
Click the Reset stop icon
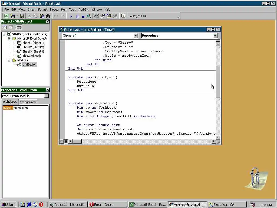[x=83, y=17]
